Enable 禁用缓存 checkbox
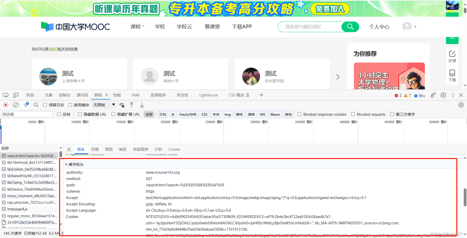 point(70,105)
